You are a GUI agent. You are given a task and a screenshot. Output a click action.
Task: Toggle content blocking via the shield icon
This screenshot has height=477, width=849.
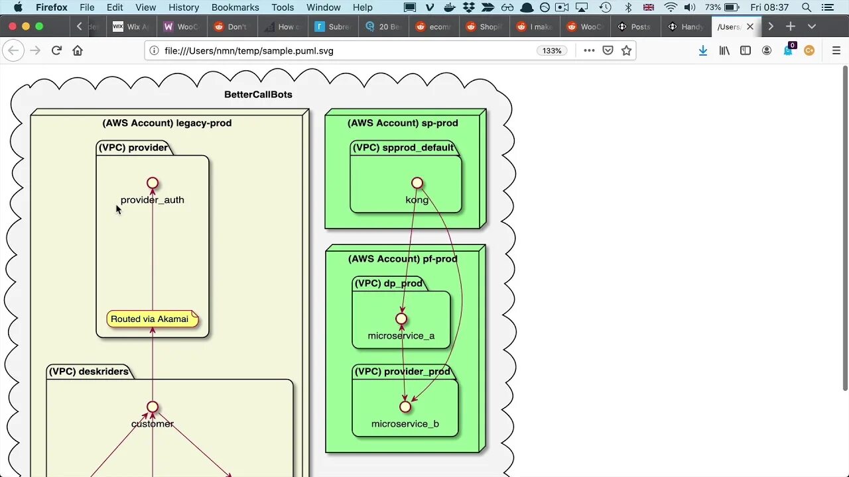608,50
